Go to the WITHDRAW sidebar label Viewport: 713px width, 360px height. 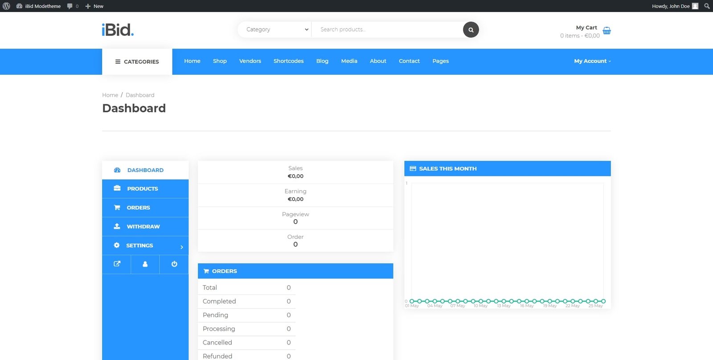coord(143,227)
